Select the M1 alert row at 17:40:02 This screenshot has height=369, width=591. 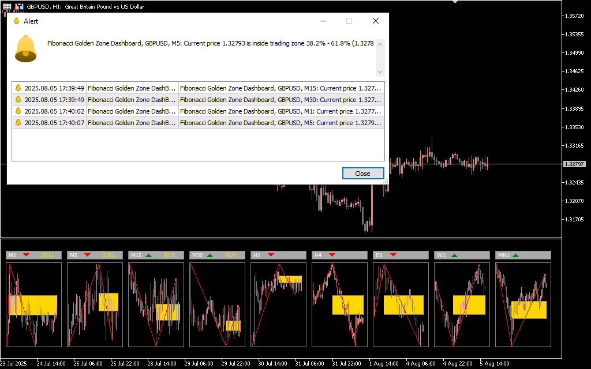tap(198, 111)
